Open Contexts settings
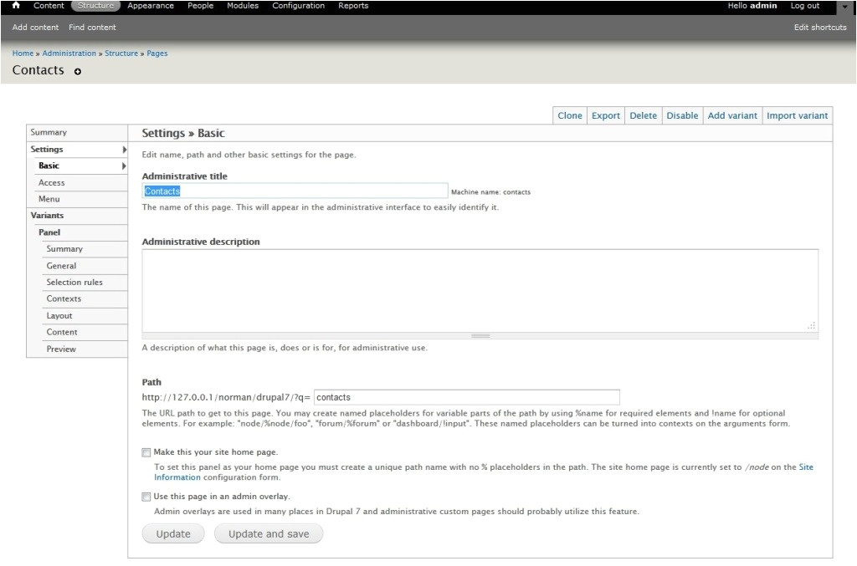 coord(85,299)
